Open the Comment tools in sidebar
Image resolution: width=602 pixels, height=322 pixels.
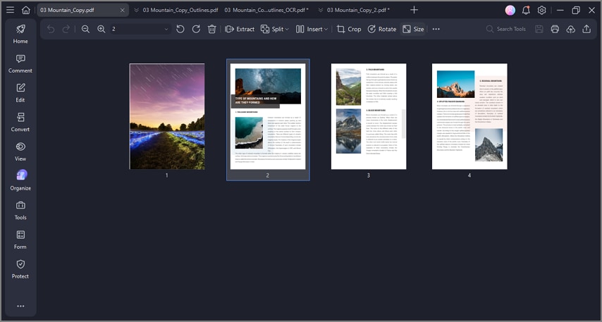(20, 63)
